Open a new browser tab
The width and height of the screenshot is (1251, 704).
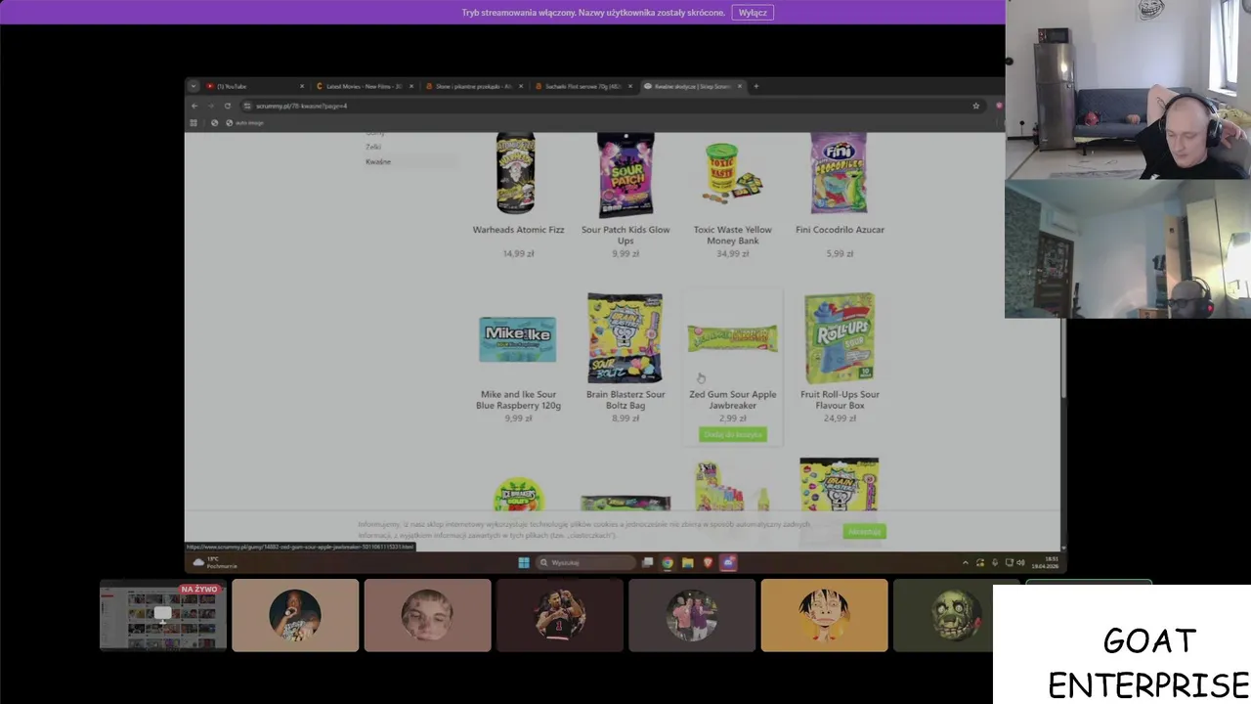(x=756, y=86)
